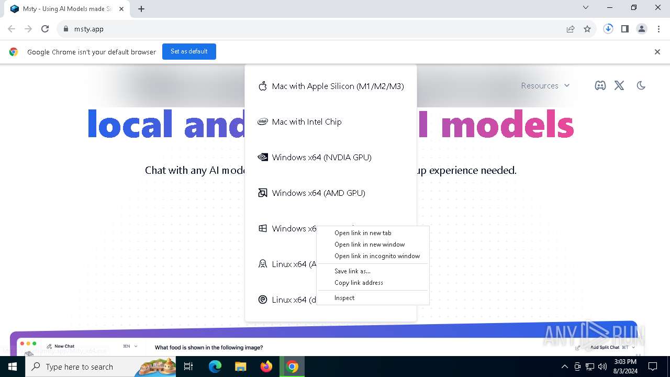
Task: Open File Explorer from taskbar
Action: tap(240, 367)
